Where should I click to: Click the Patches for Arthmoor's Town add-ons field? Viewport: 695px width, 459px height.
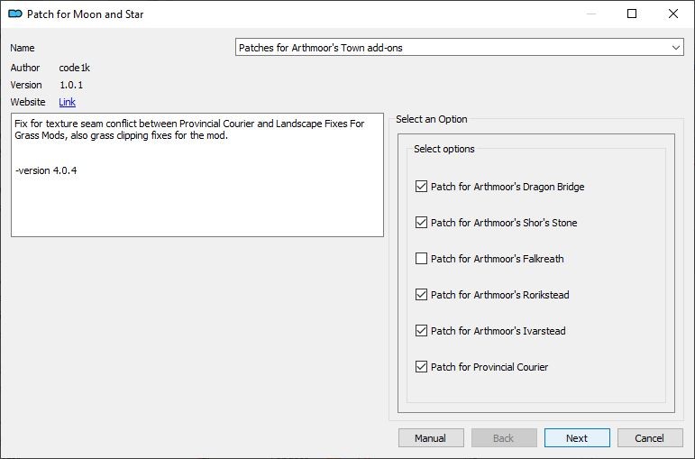click(x=451, y=48)
